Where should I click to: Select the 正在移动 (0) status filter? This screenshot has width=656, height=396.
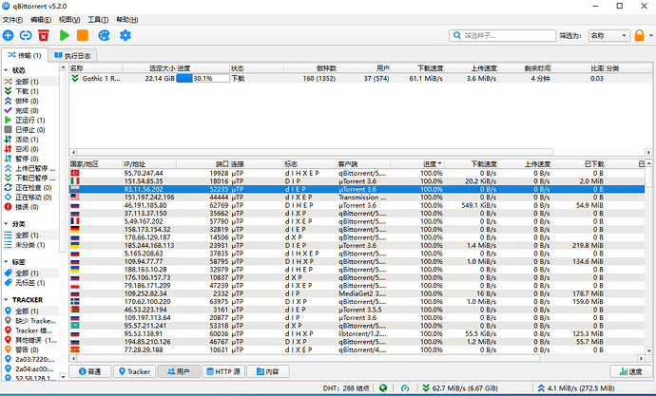[33, 198]
